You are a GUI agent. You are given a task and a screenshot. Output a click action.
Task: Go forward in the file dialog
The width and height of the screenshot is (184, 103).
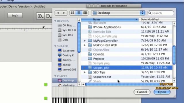point(64,13)
